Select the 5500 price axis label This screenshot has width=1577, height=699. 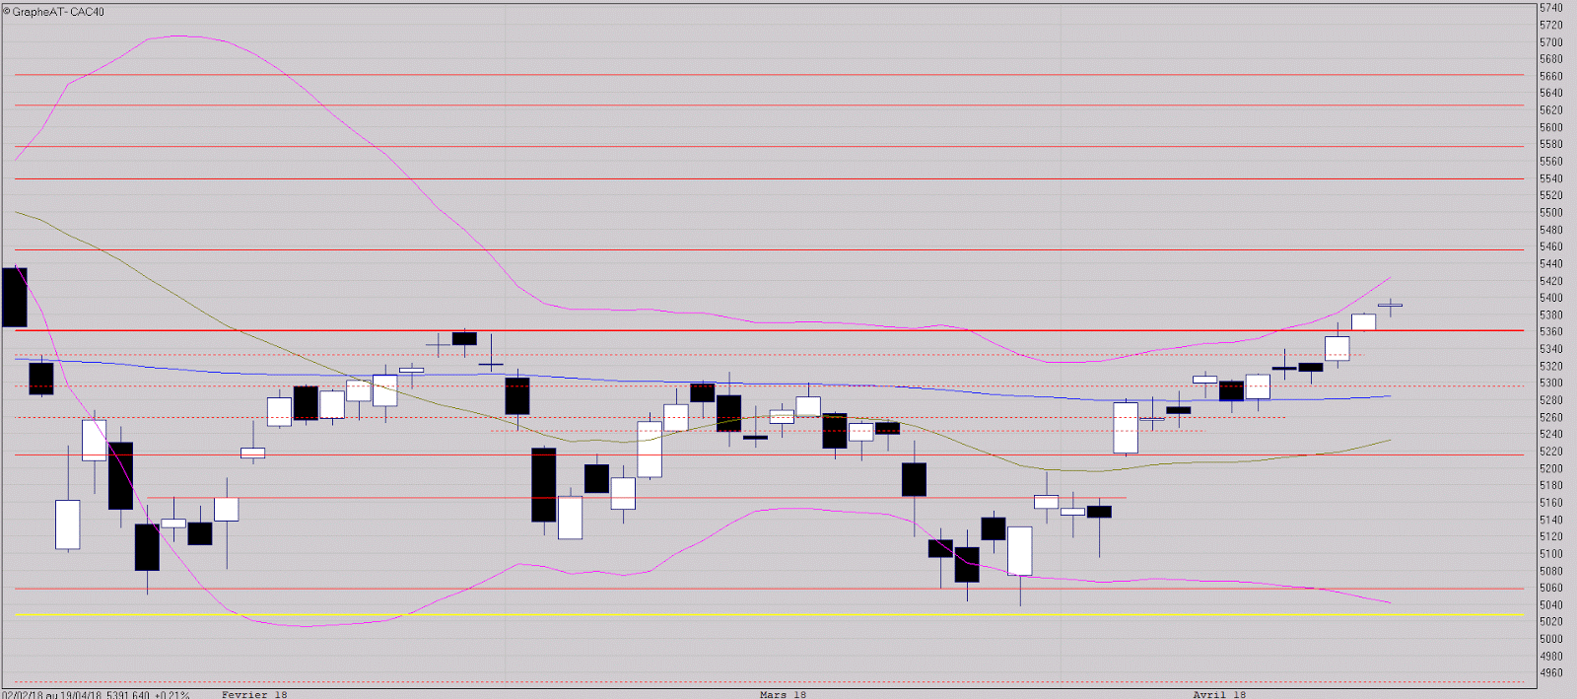1550,212
